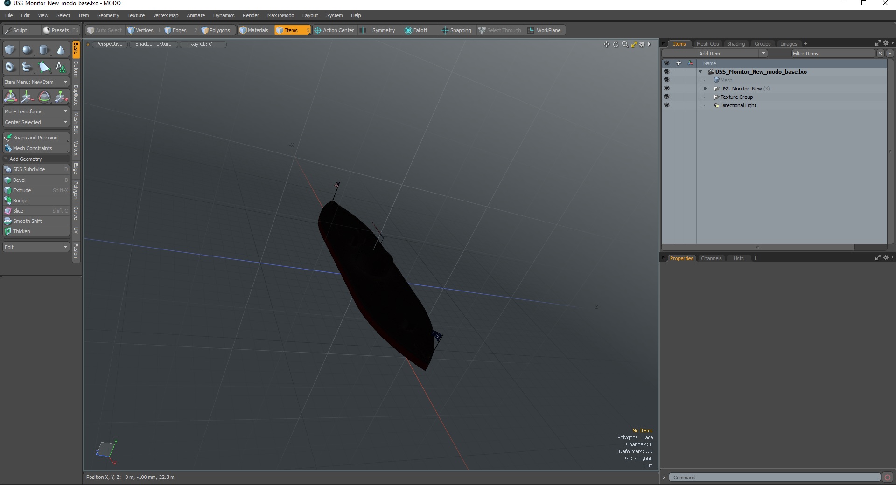
Task: Create a sphere primitive
Action: coord(27,50)
